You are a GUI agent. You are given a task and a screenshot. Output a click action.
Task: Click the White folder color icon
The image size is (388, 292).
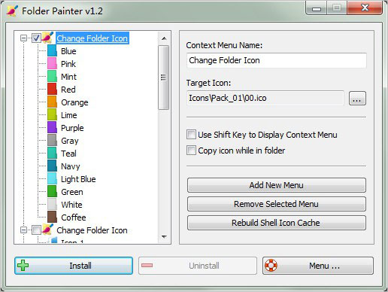point(52,205)
